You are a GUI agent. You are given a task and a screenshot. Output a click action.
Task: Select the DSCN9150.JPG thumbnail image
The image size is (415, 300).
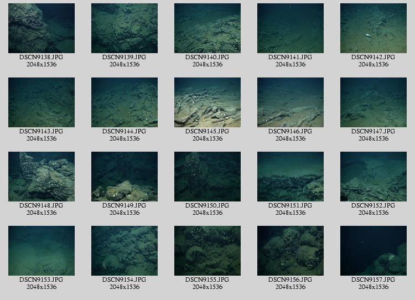[207, 177]
